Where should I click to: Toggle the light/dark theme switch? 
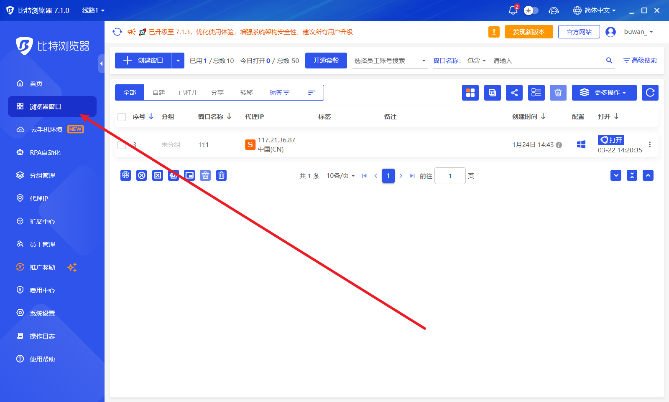[x=531, y=10]
